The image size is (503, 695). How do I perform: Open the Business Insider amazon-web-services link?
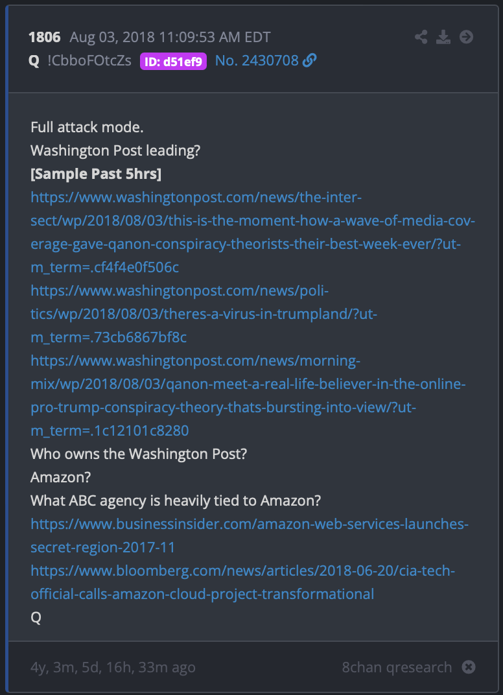[250, 536]
